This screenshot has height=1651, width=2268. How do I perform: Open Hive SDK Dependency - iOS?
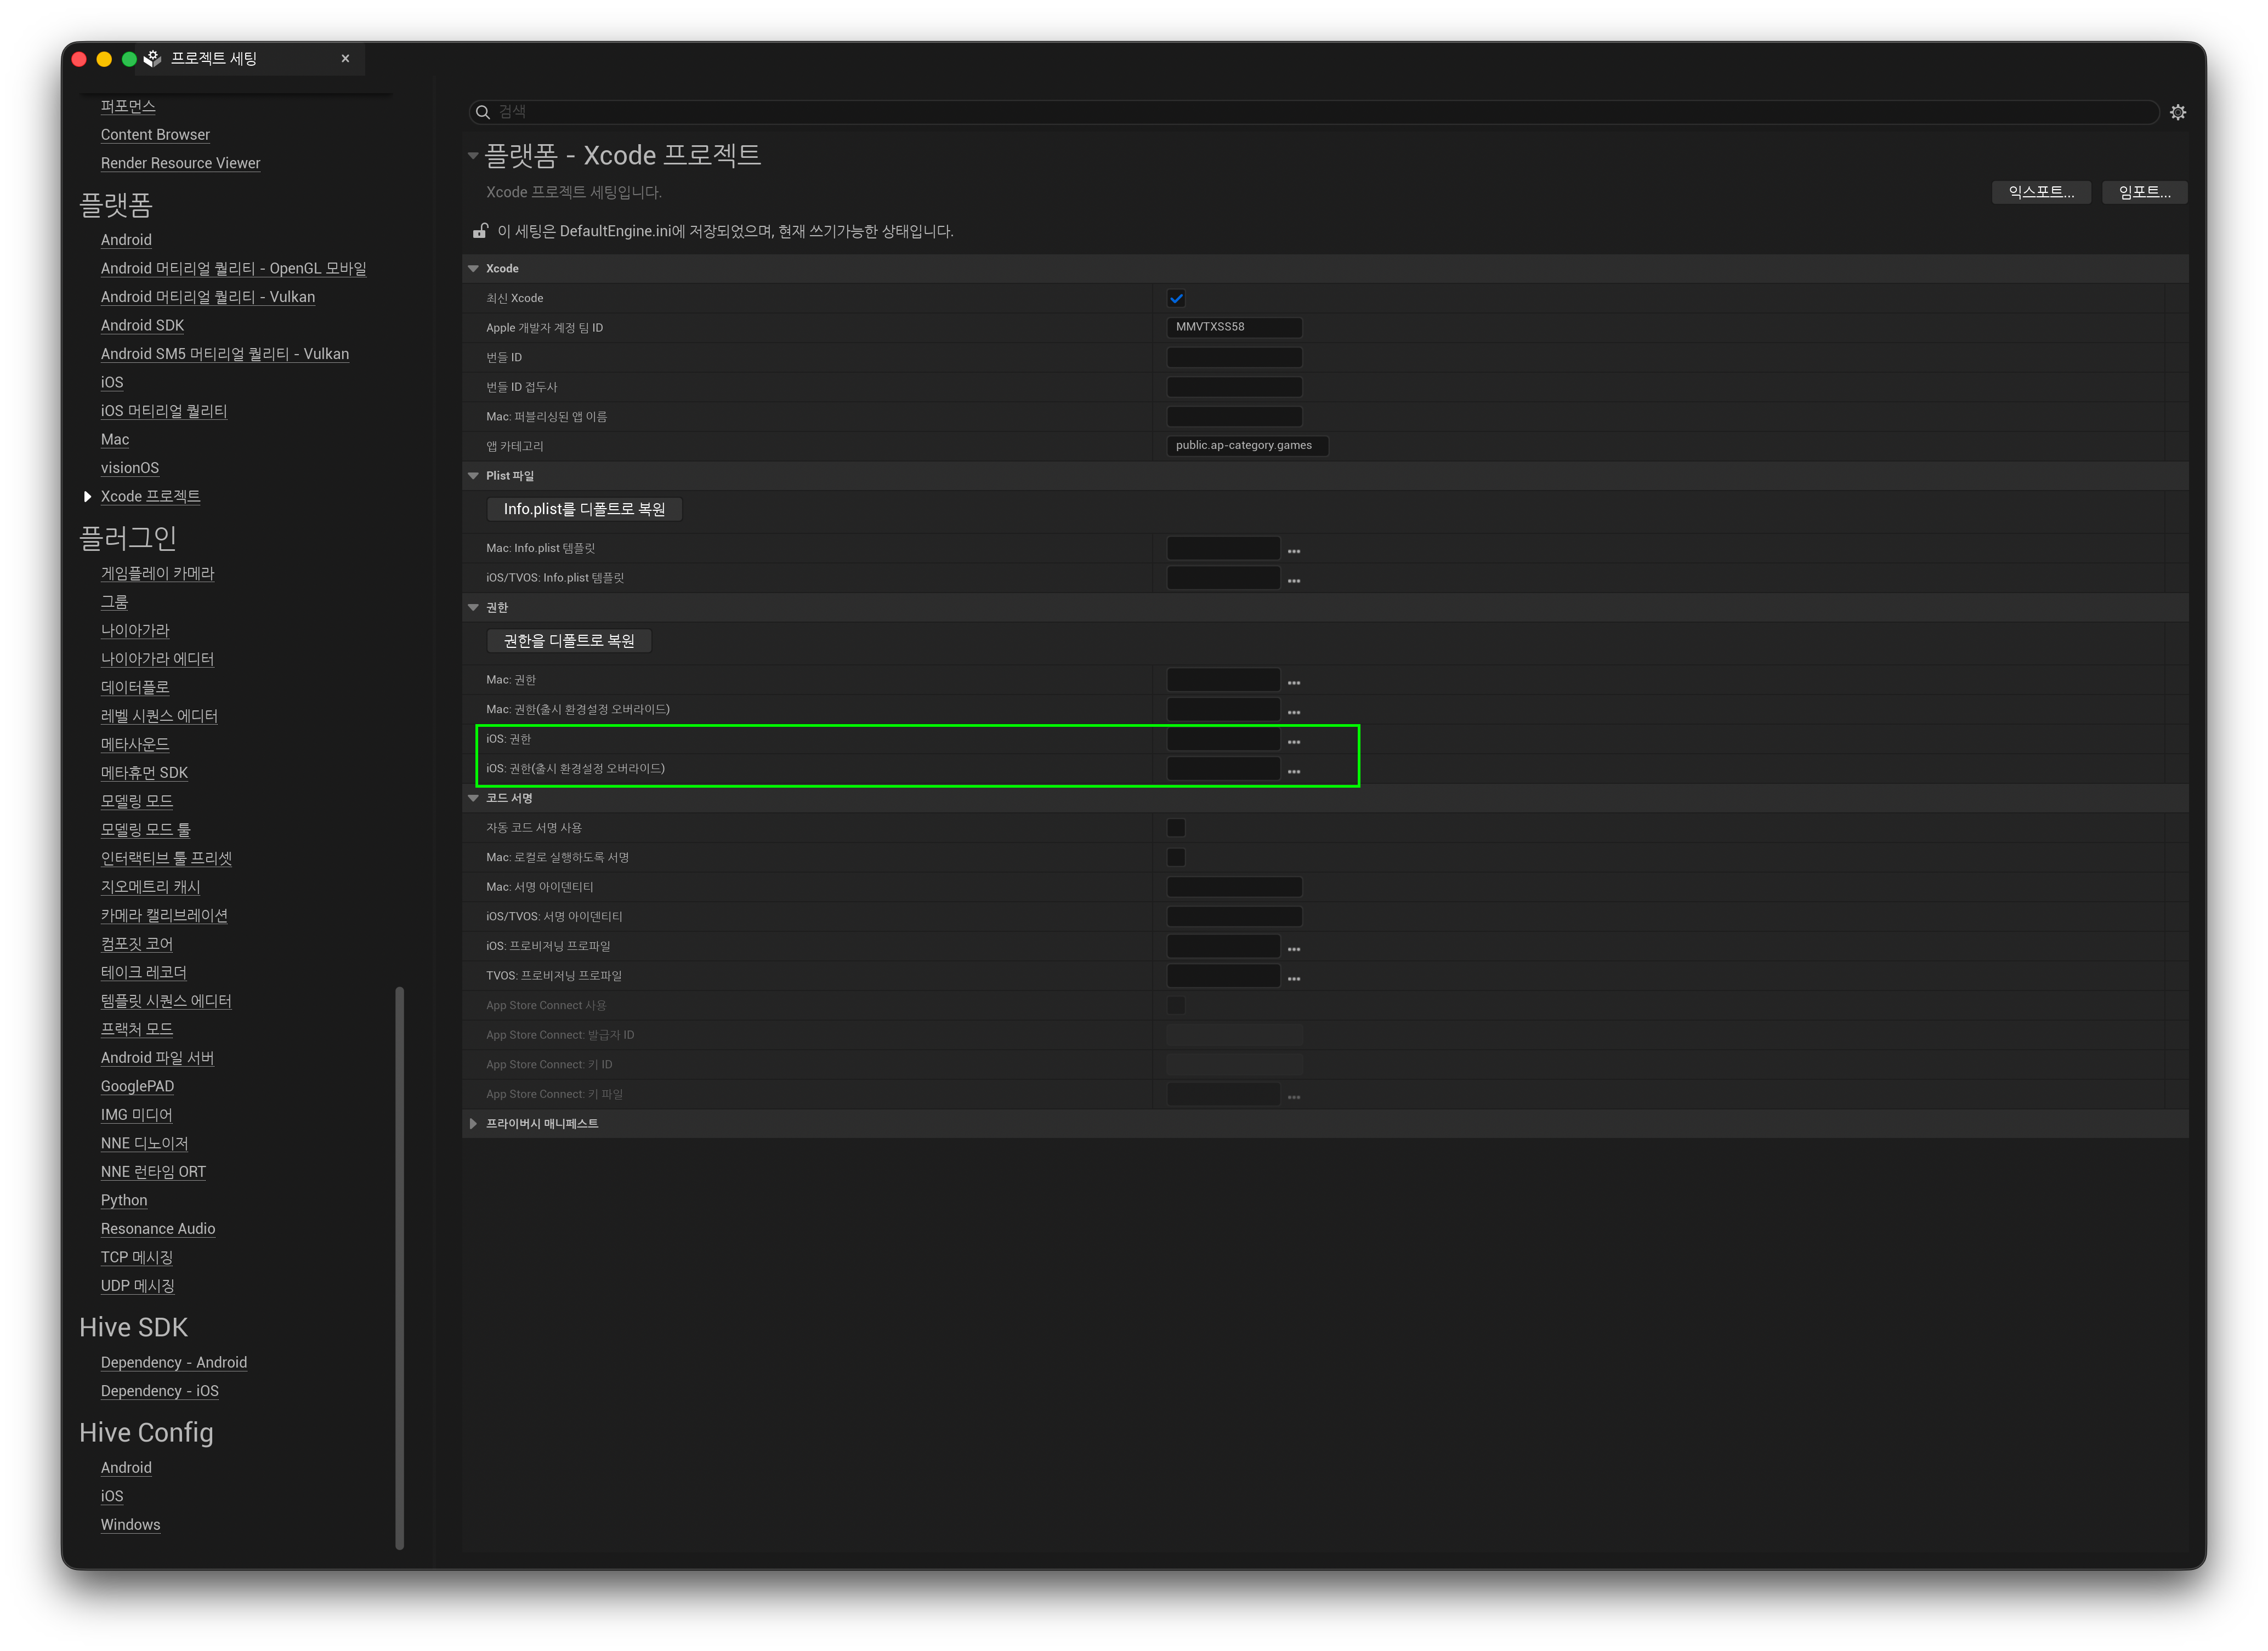(x=159, y=1391)
